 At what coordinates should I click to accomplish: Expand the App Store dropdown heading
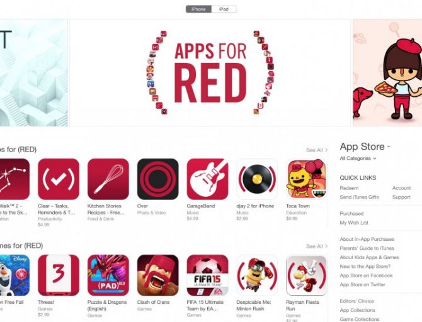[365, 147]
